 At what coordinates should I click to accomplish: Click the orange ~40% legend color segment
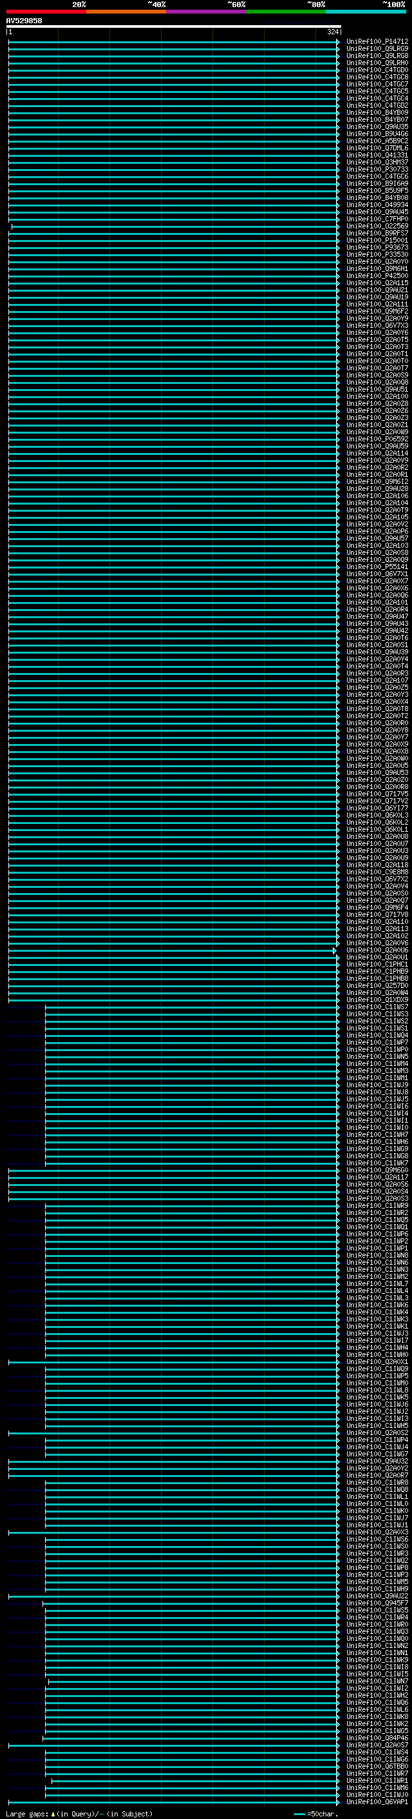126,12
